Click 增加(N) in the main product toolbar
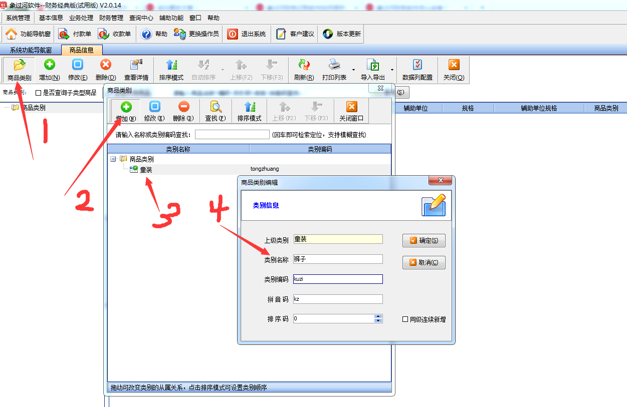 (x=49, y=70)
